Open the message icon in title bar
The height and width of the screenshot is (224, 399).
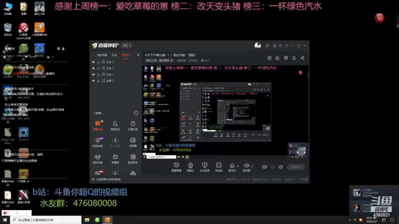267,46
